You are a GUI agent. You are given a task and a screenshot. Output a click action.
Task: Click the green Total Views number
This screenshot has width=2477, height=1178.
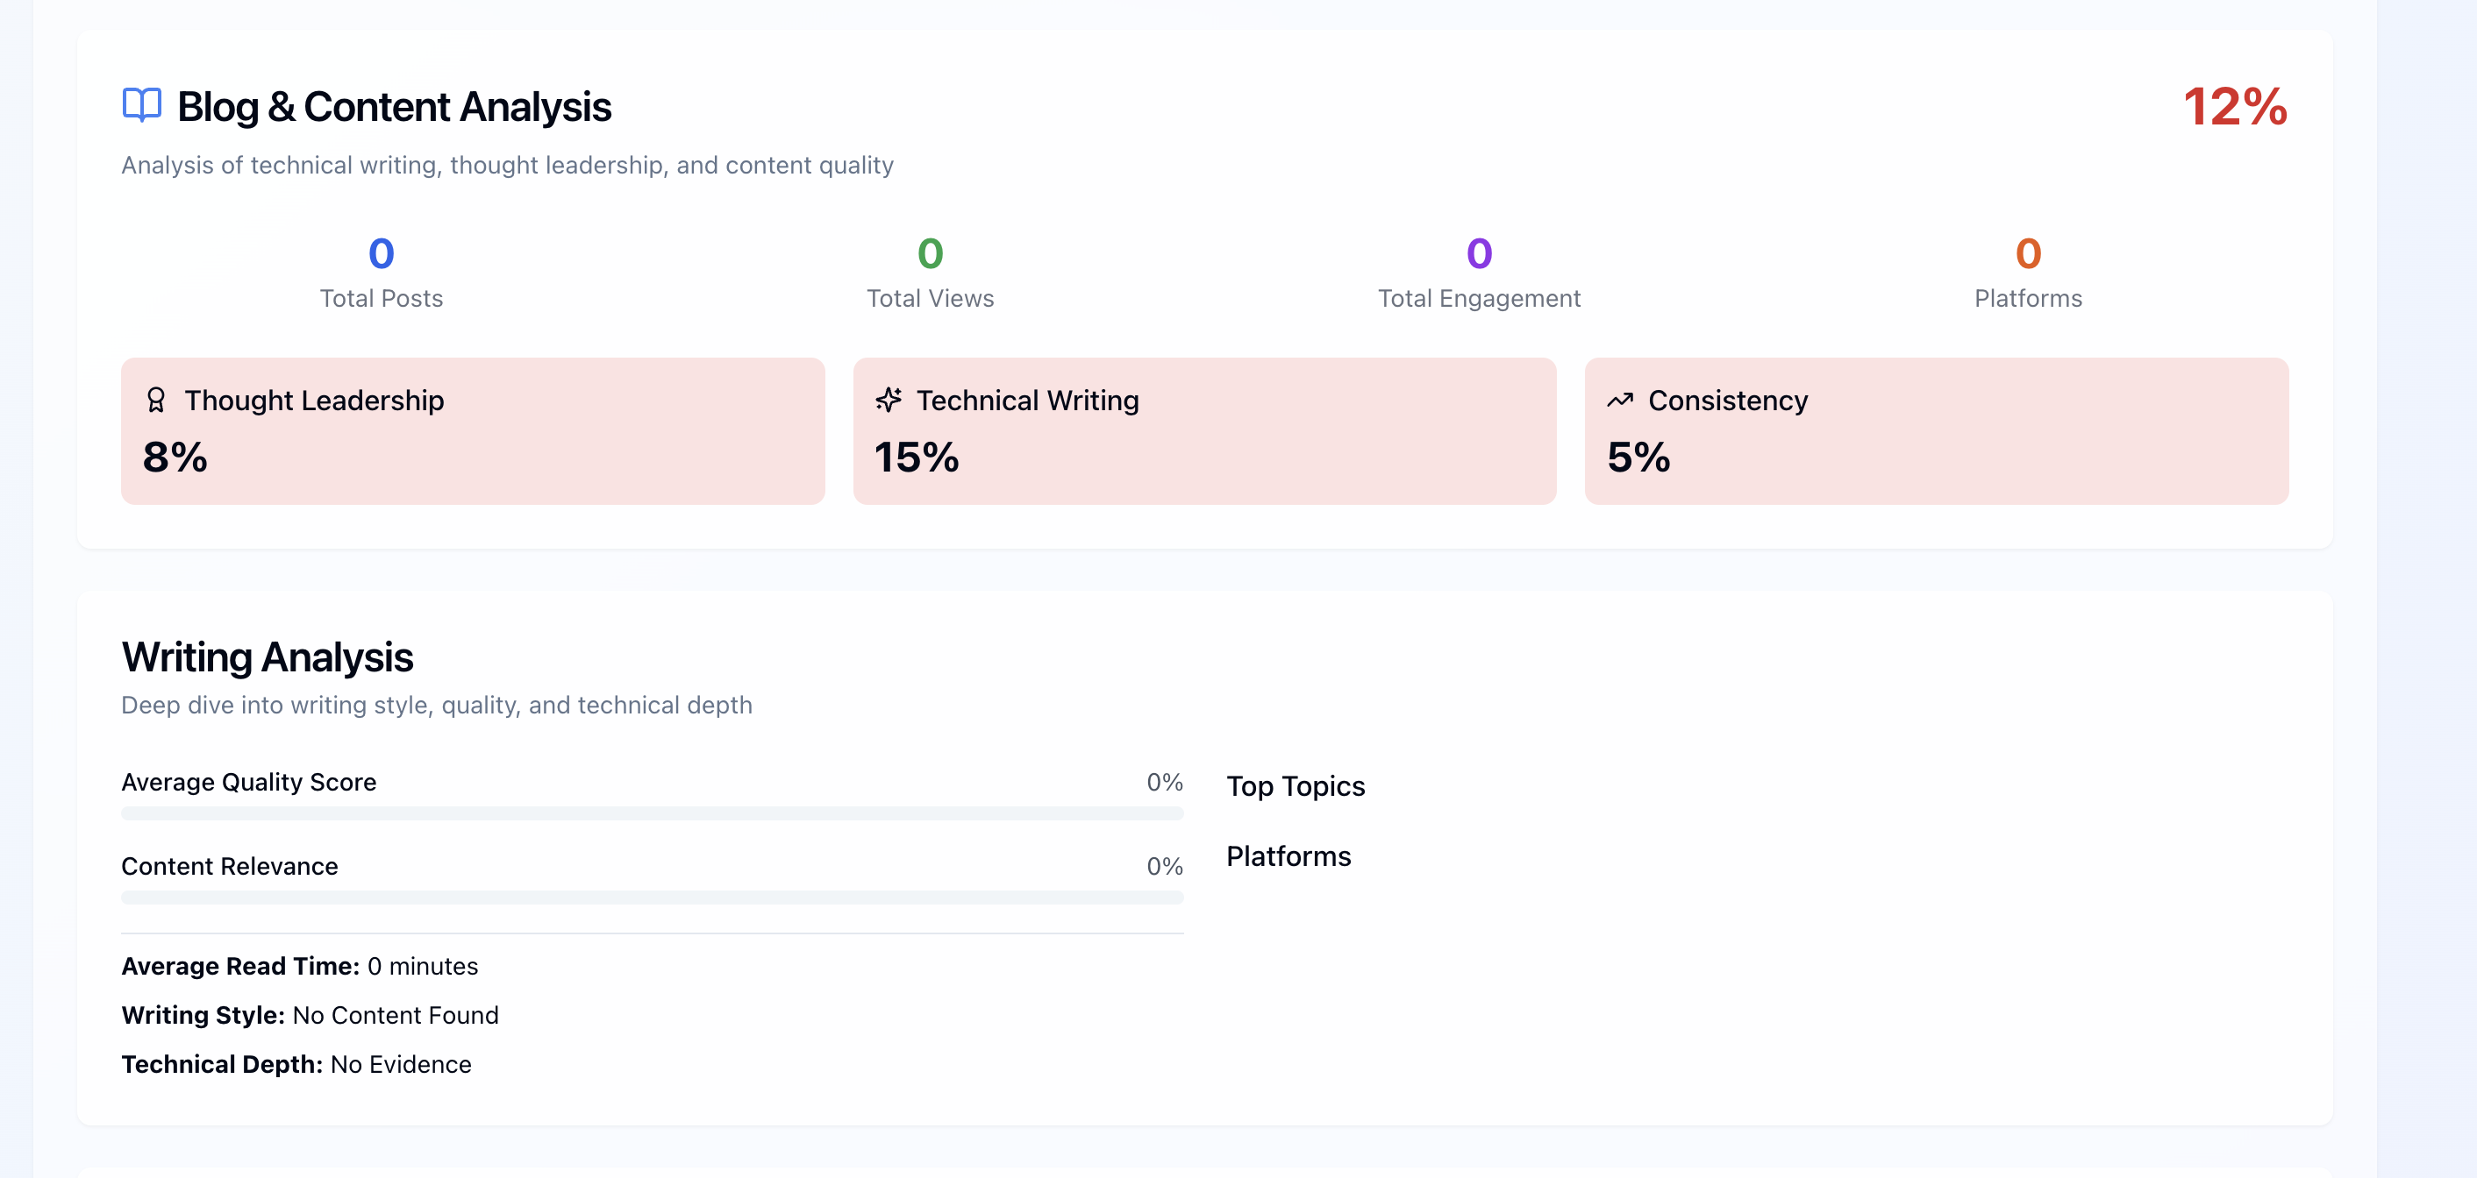930,253
